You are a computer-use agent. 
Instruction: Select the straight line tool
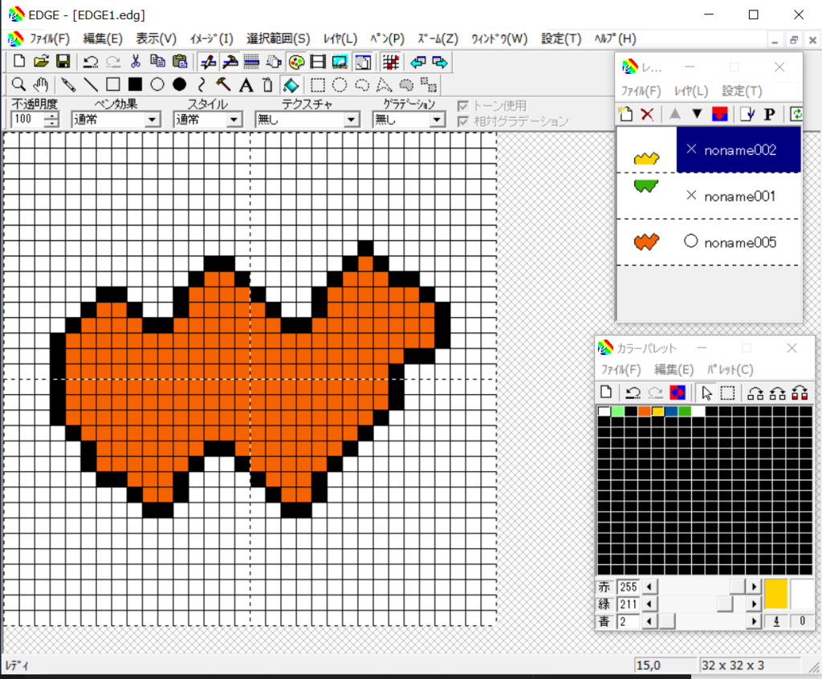[91, 84]
